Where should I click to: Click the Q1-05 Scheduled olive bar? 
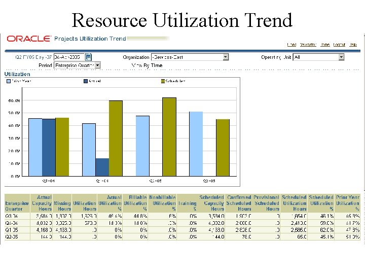pyautogui.click(x=169, y=137)
